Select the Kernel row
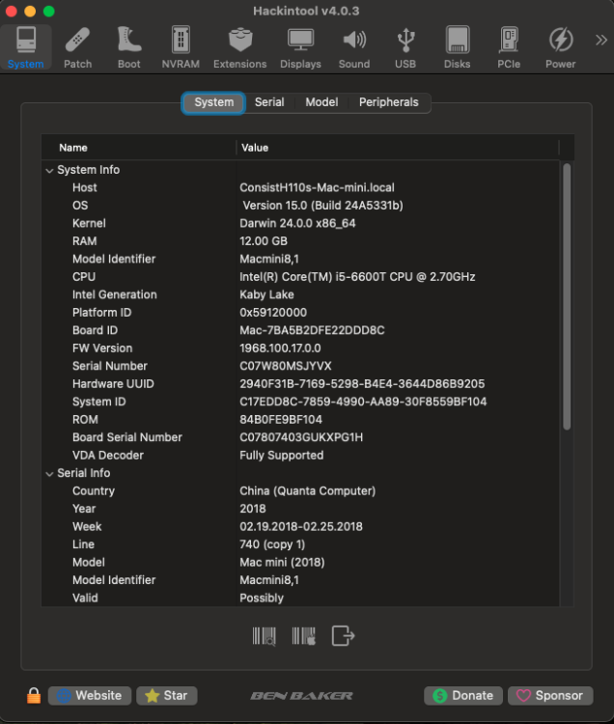The width and height of the screenshot is (614, 724). [300, 224]
